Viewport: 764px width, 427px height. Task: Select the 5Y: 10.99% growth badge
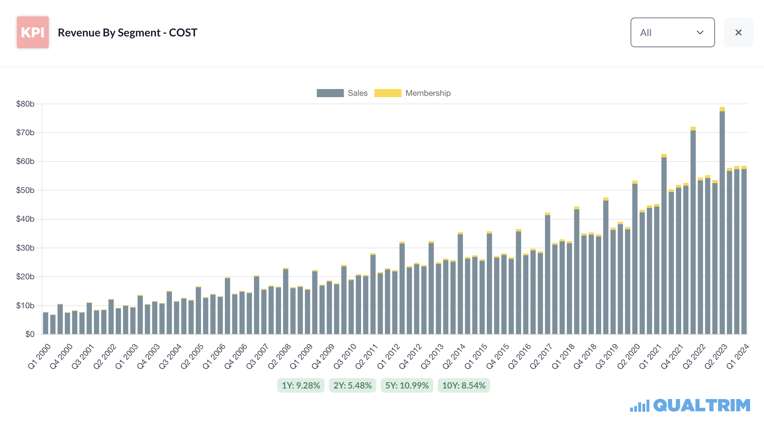[x=407, y=385]
